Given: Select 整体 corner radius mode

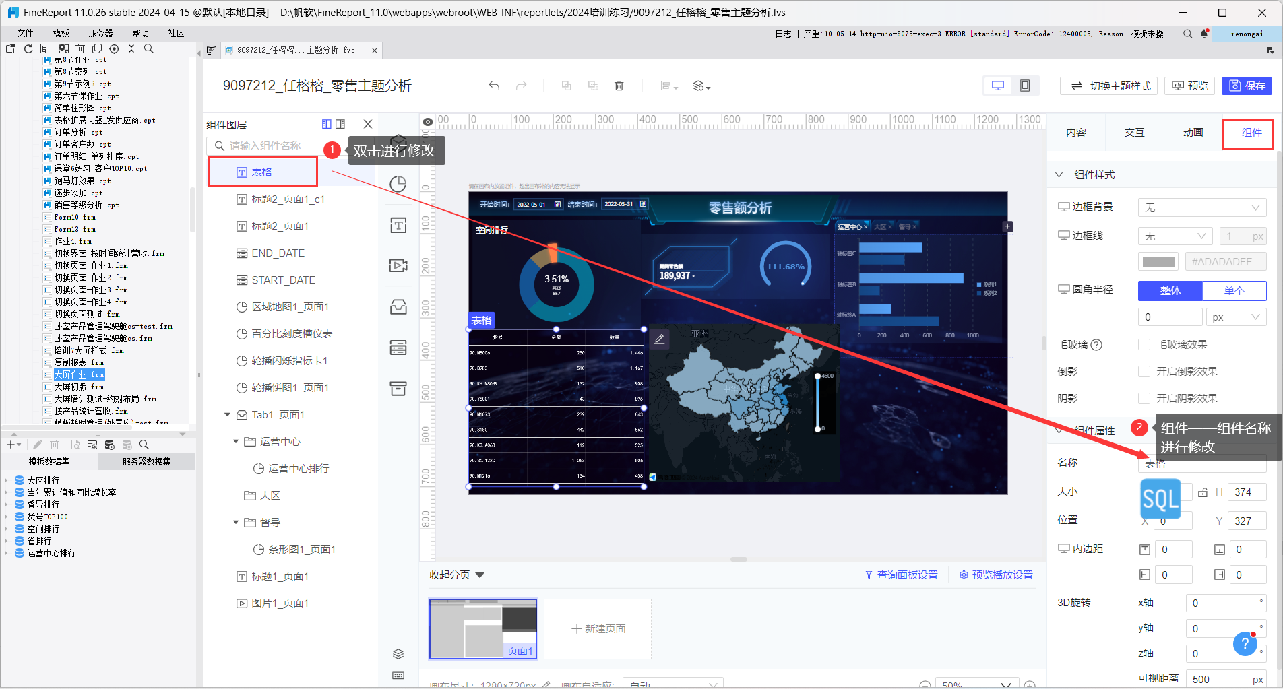Looking at the screenshot, I should pyautogui.click(x=1170, y=290).
